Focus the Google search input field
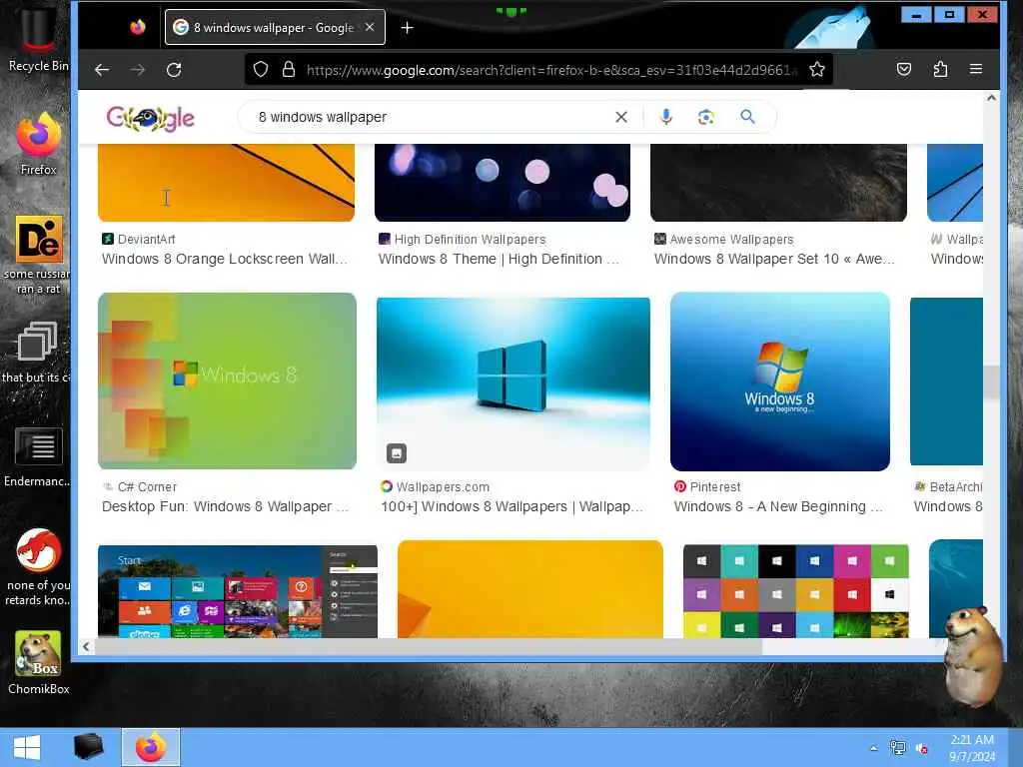Screen dimensions: 1023x767 [x=431, y=118]
